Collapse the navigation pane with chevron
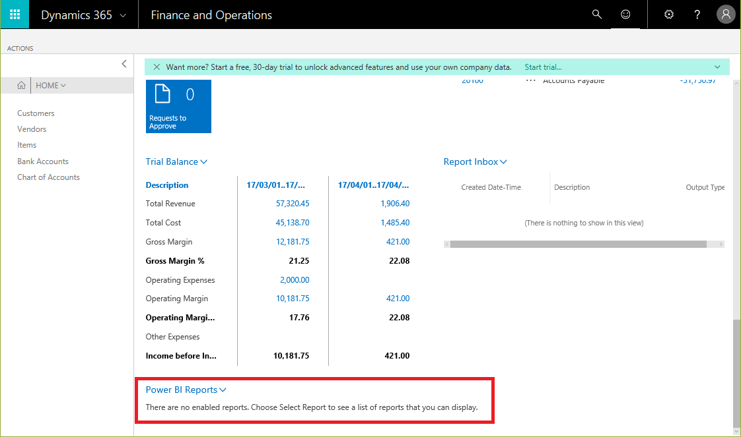The width and height of the screenshot is (741, 437). [x=123, y=64]
